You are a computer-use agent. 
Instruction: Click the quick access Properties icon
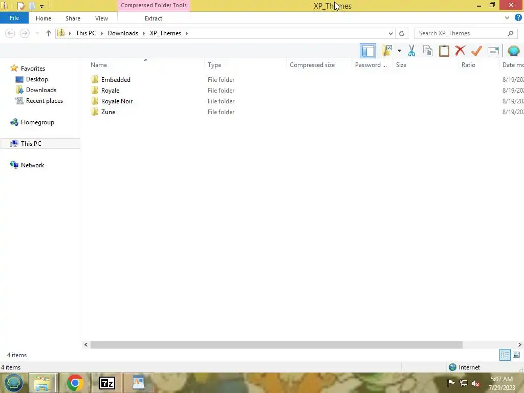[x=20, y=6]
